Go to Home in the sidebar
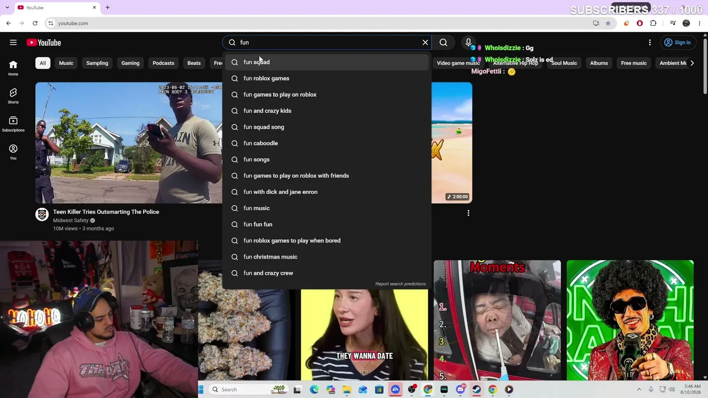Screen dimensions: 708x398 13,68
